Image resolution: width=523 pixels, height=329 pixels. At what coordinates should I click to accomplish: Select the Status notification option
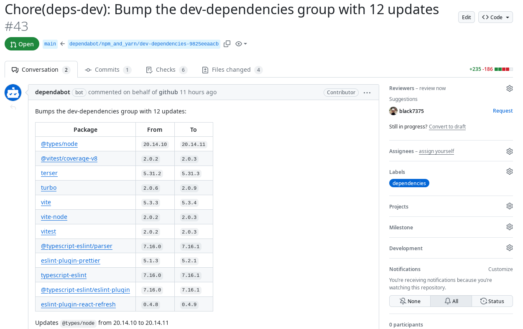(492, 301)
